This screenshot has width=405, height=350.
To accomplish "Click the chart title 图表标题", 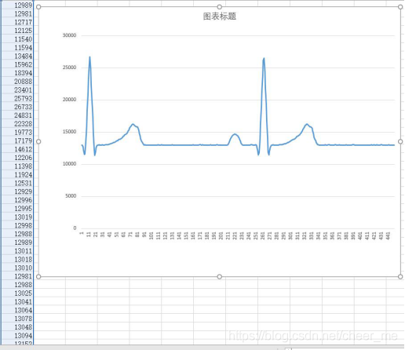I will (220, 16).
